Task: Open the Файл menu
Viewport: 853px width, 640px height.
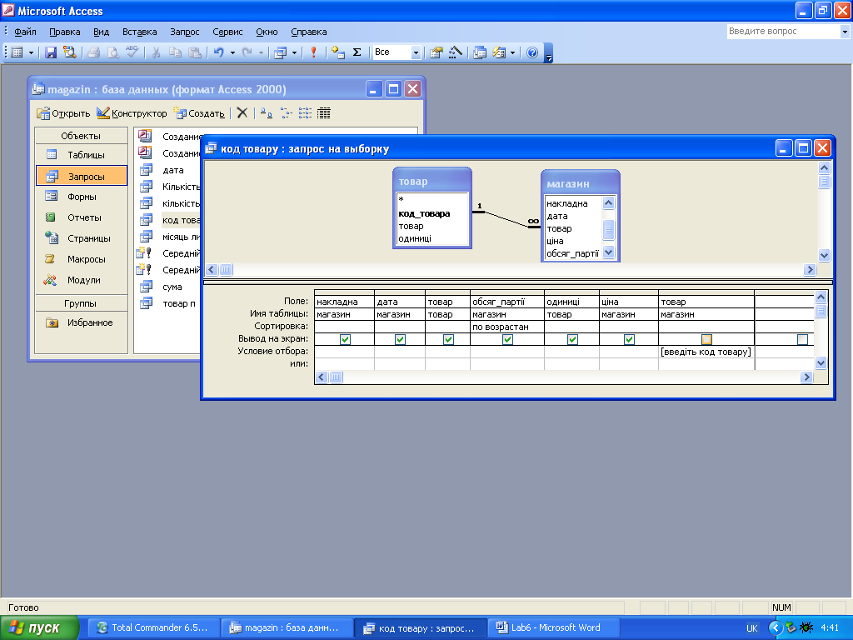Action: (x=25, y=32)
